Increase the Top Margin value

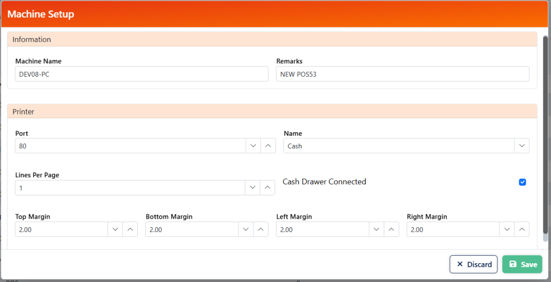[x=130, y=229]
